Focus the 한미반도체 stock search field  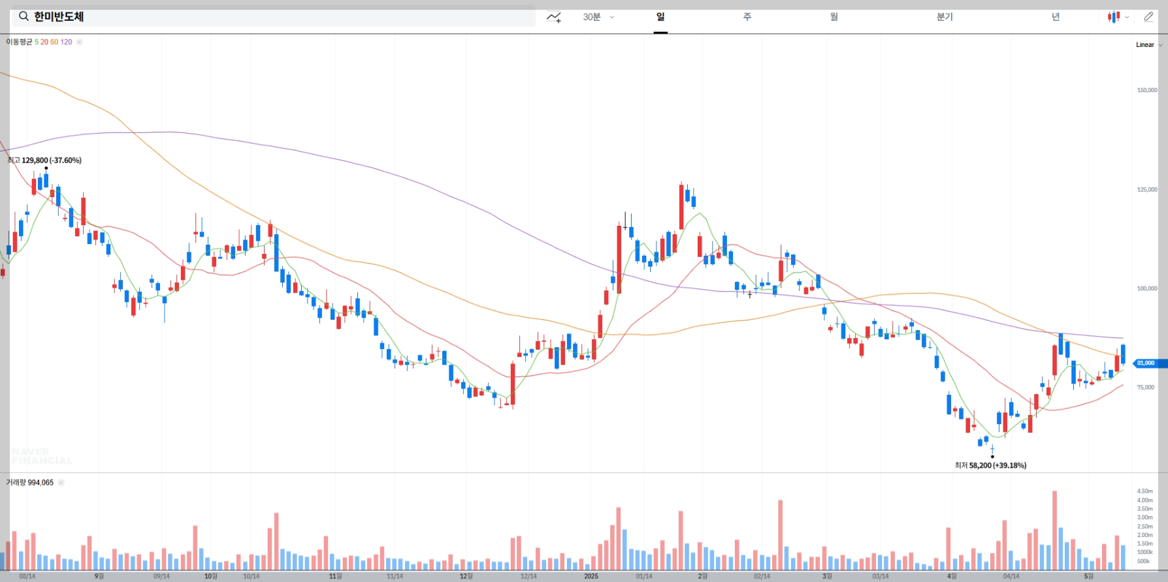coord(274,16)
